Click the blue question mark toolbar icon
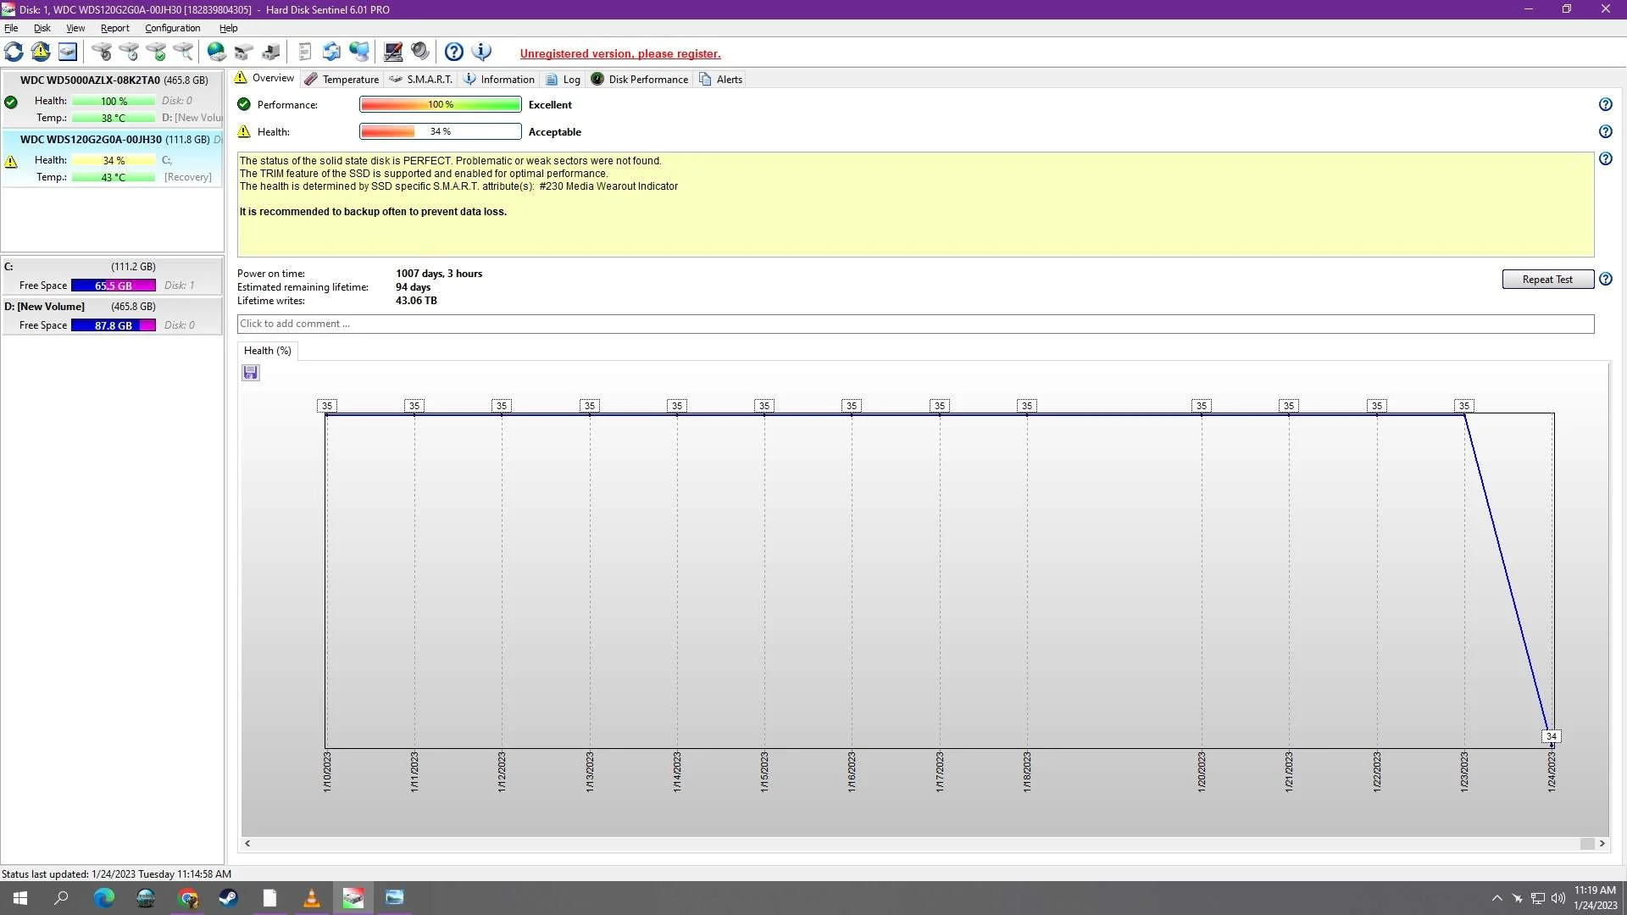Image resolution: width=1627 pixels, height=915 pixels. click(454, 53)
